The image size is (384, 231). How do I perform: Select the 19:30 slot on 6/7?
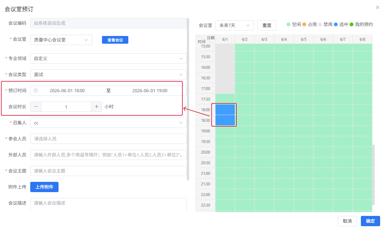[343, 141]
